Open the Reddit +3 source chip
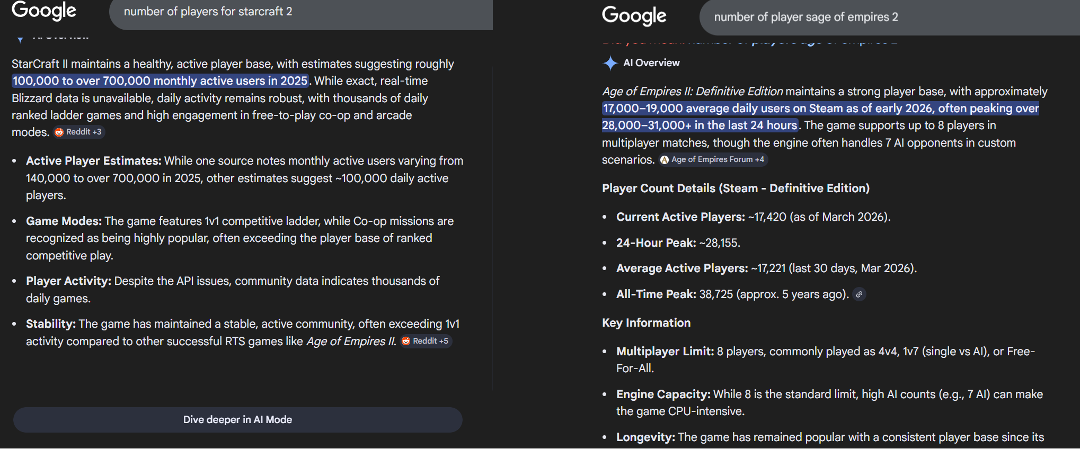Image resolution: width=1080 pixels, height=449 pixels. tap(78, 132)
